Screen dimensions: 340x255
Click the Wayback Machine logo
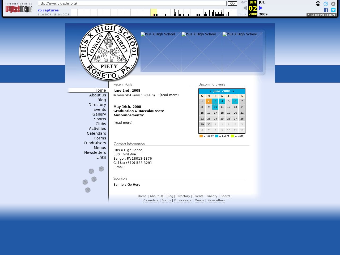tap(19, 8)
